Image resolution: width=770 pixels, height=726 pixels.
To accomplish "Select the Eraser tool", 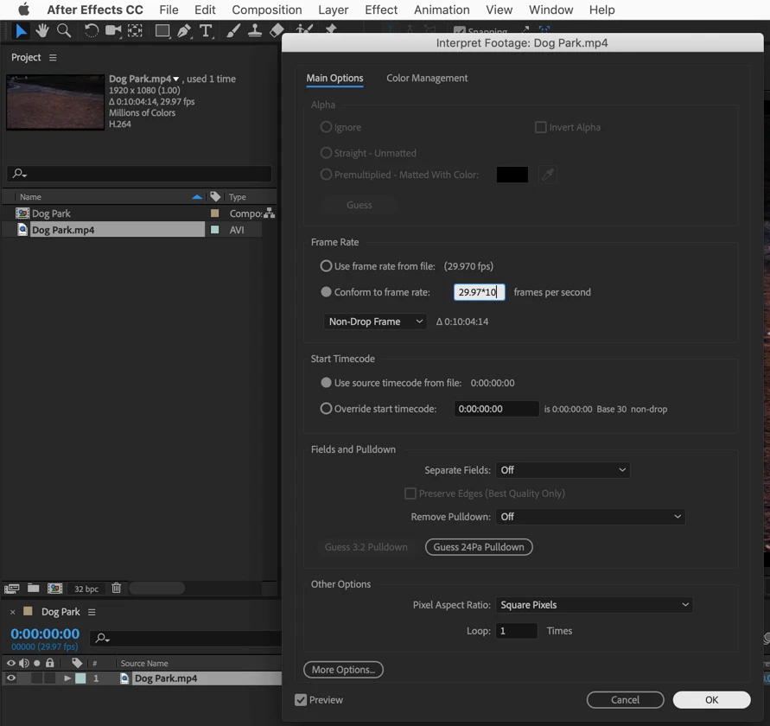I will click(277, 30).
